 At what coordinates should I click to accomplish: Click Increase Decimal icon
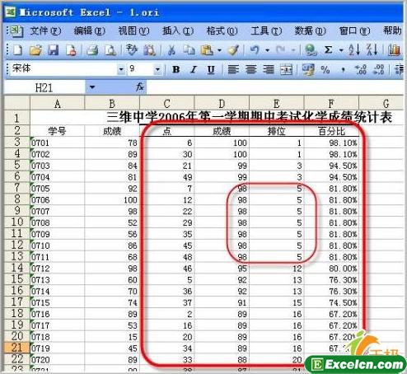coord(361,69)
